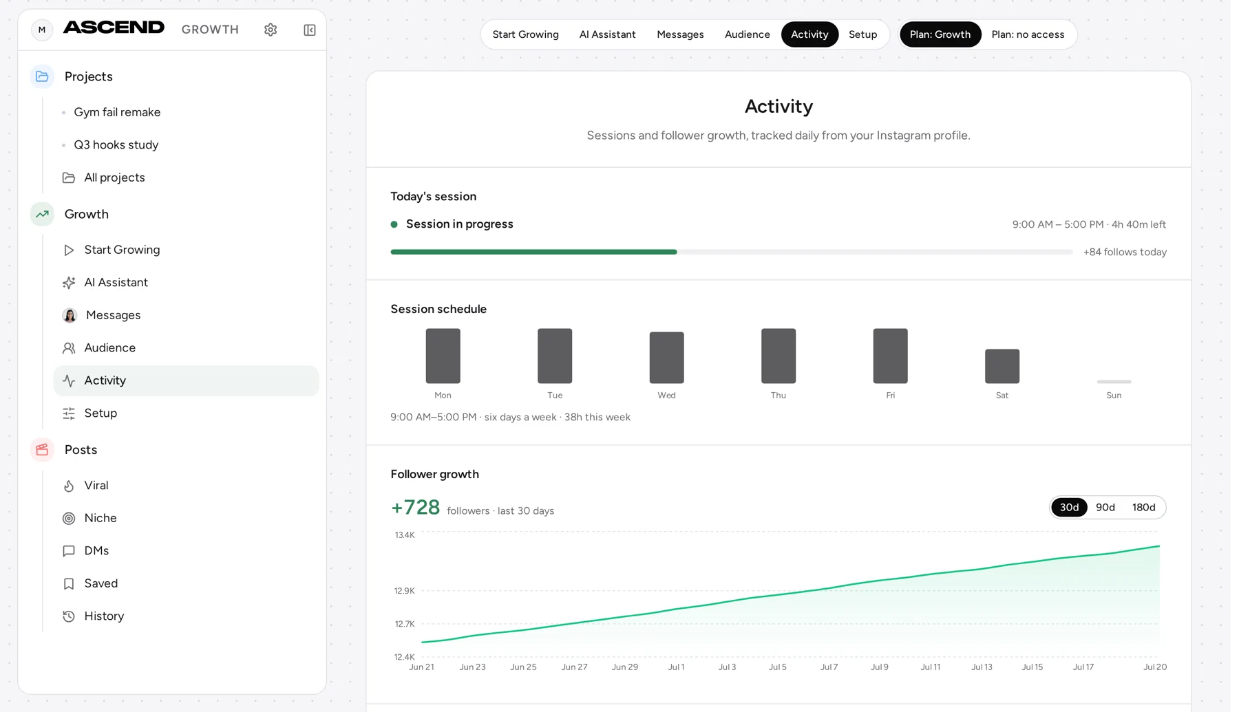Click the Fri schedule bar
1239x712 pixels.
pos(890,356)
